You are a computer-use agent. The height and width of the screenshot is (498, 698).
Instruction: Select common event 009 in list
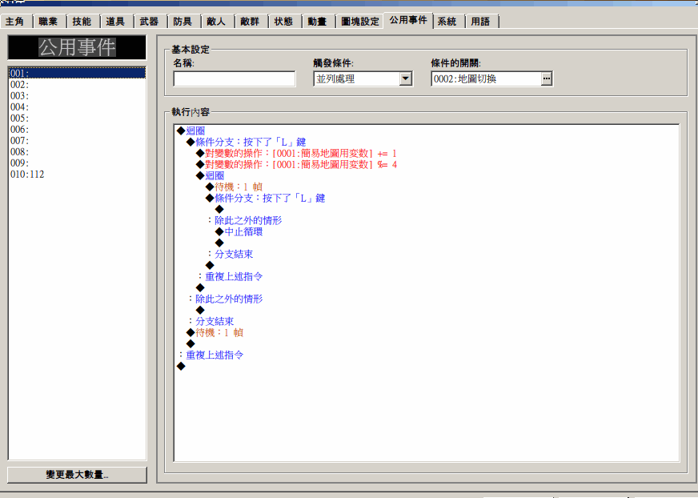click(x=77, y=163)
